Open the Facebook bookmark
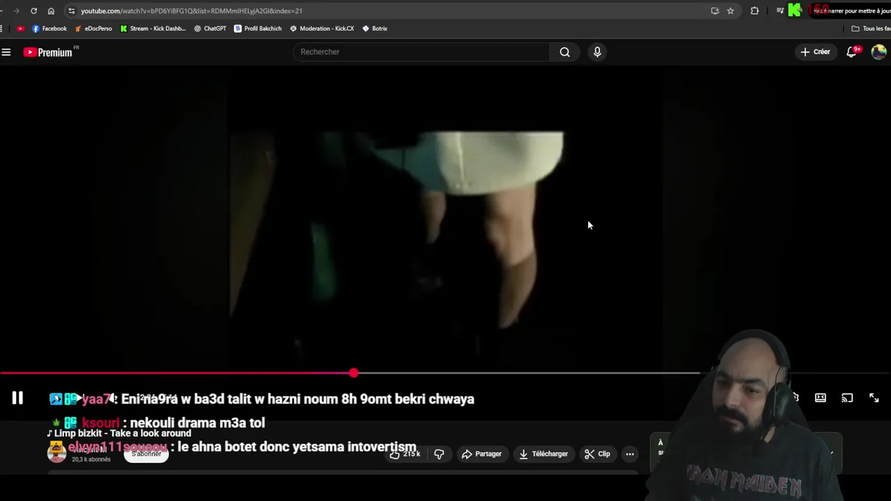891x501 pixels. (49, 29)
